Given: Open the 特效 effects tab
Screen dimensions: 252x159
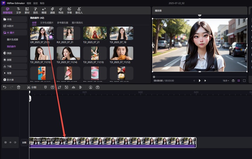Looking at the screenshot, I should click(x=61, y=11).
